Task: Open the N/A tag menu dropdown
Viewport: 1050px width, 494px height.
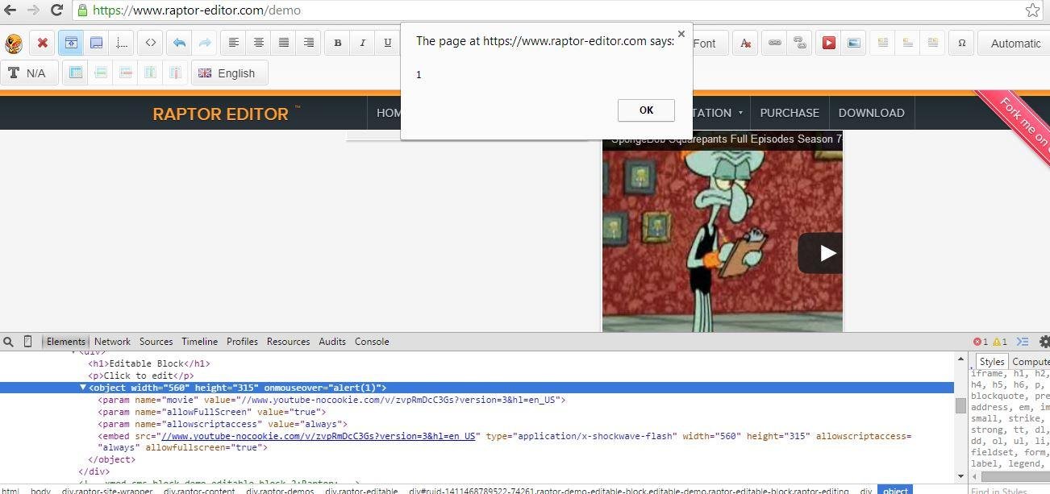Action: click(30, 73)
